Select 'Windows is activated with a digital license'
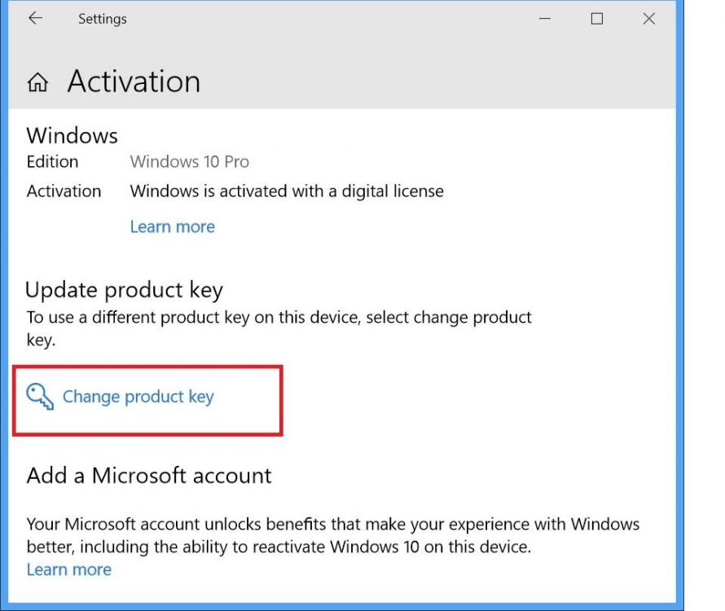 coord(287,191)
